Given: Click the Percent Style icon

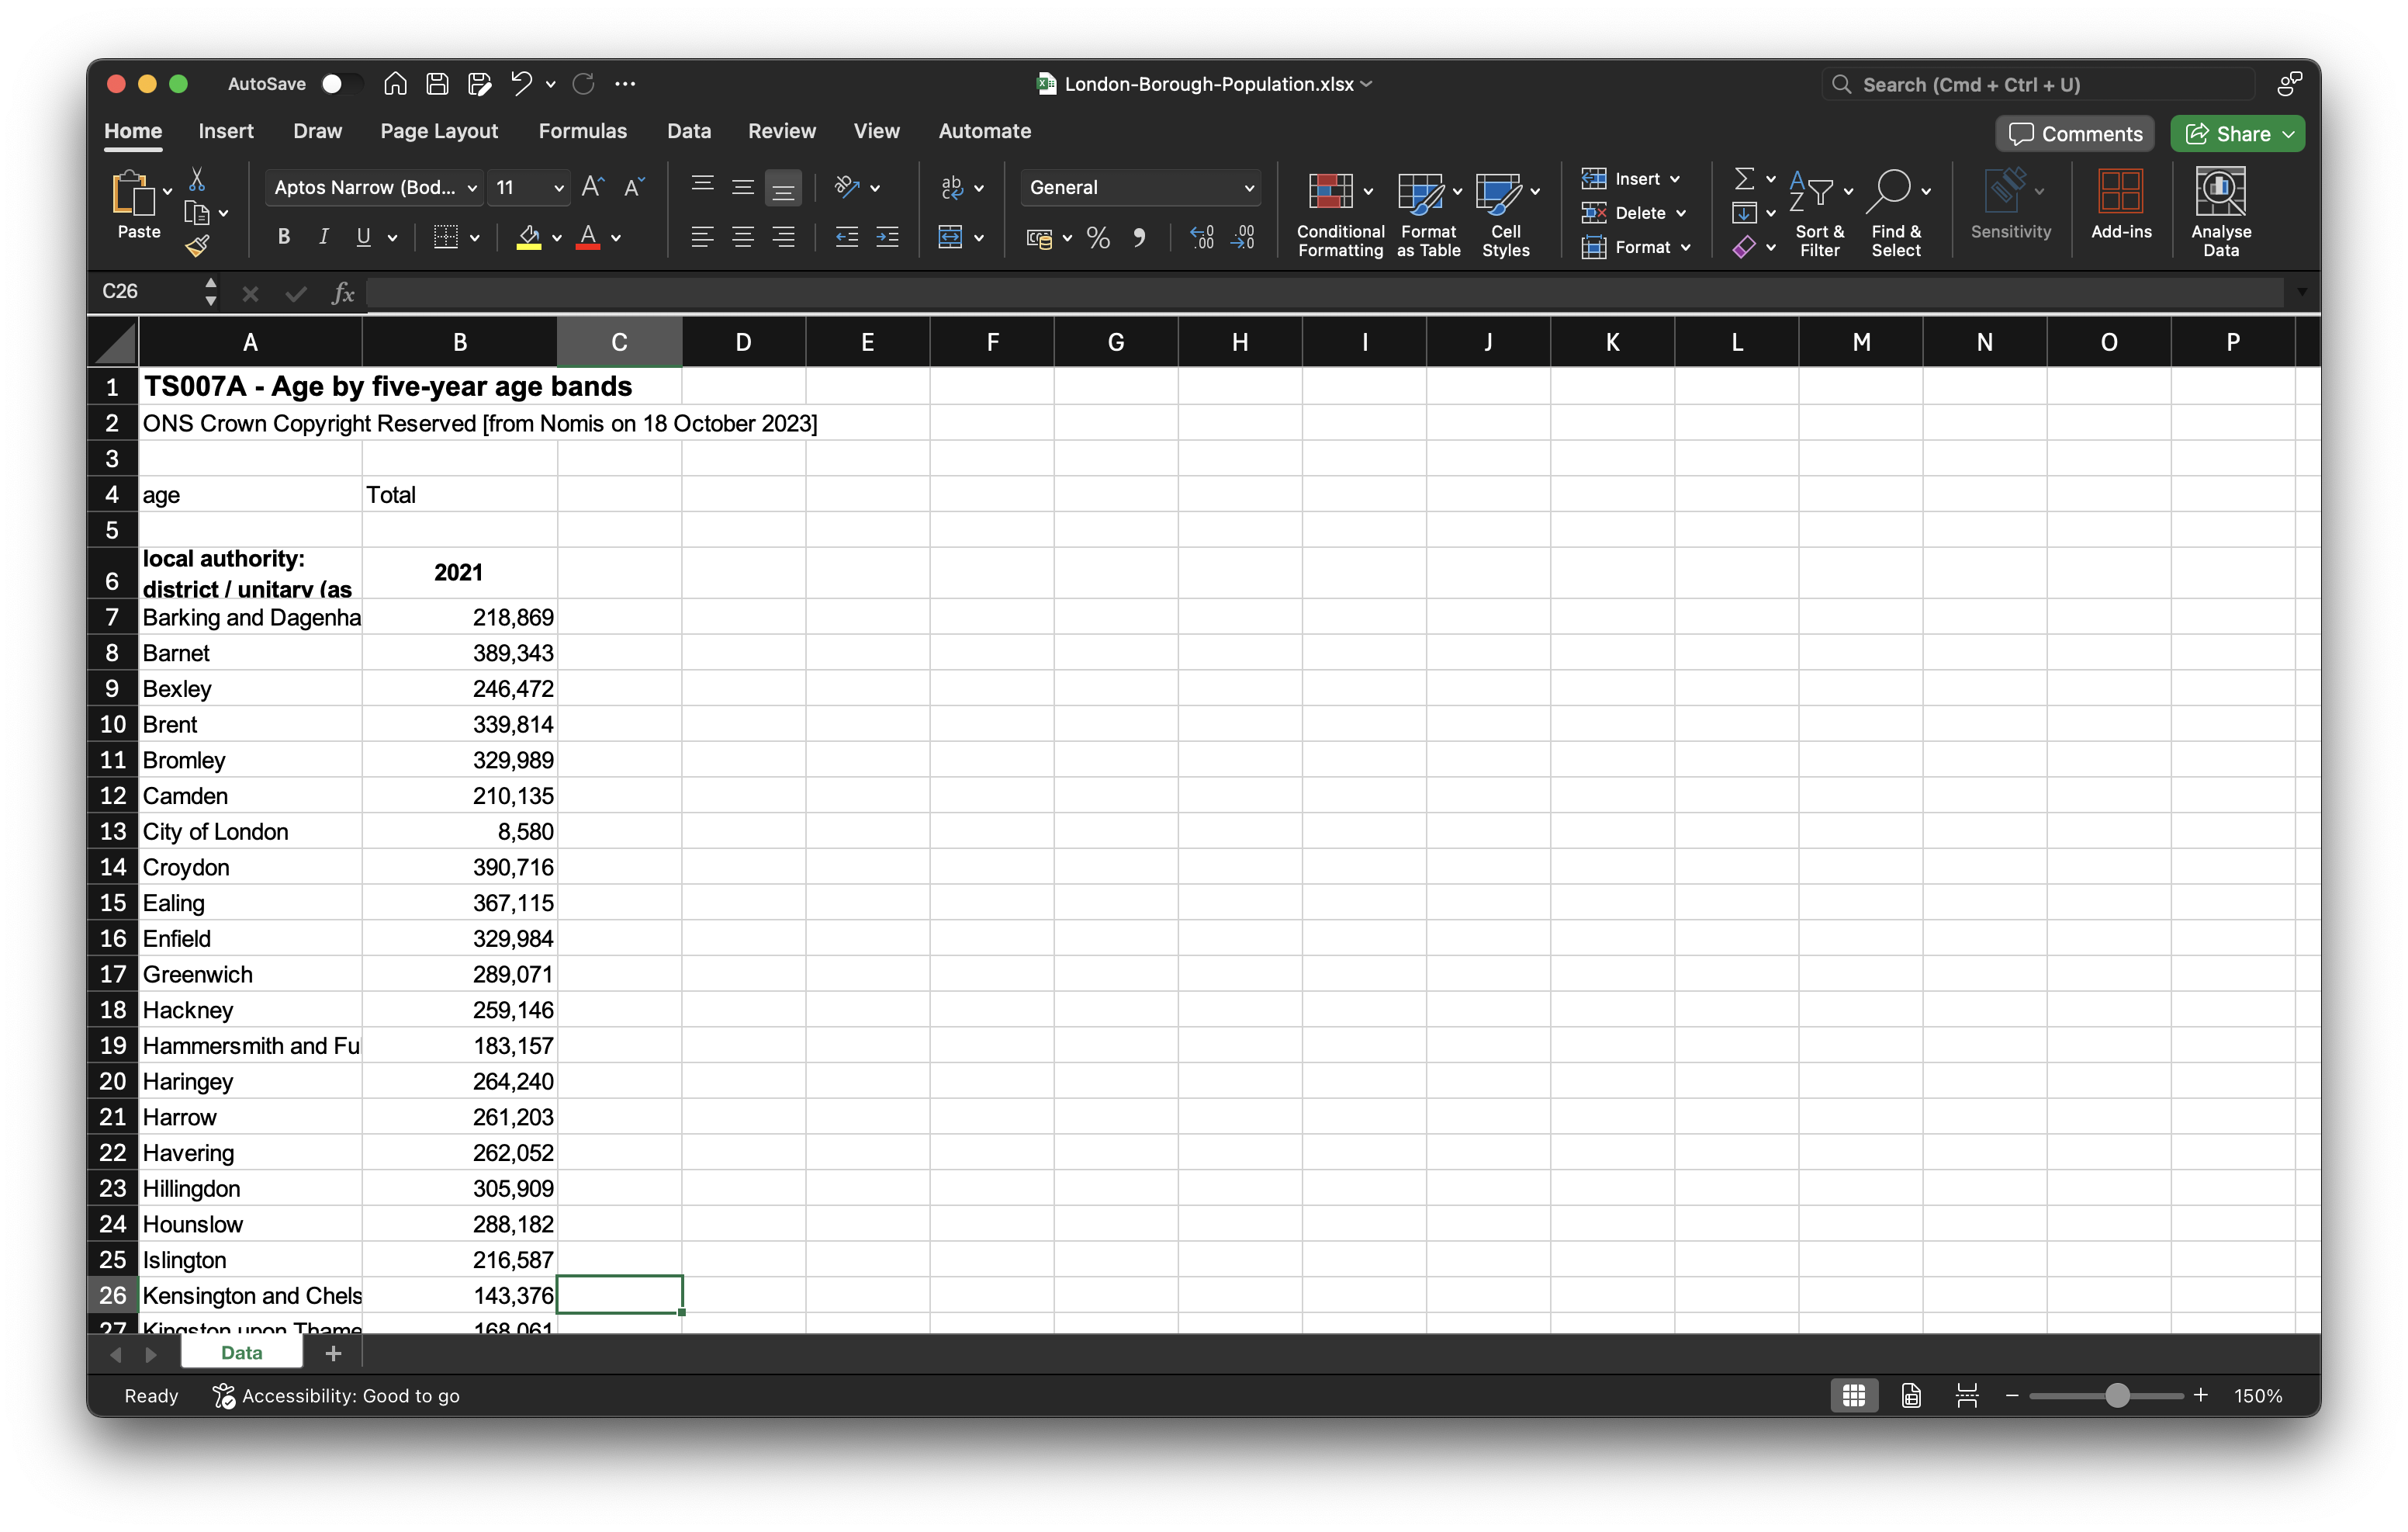Looking at the screenshot, I should click(x=1098, y=237).
